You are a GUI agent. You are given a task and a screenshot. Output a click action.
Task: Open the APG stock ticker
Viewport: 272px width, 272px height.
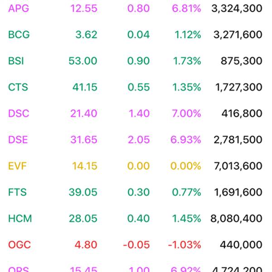point(19,8)
